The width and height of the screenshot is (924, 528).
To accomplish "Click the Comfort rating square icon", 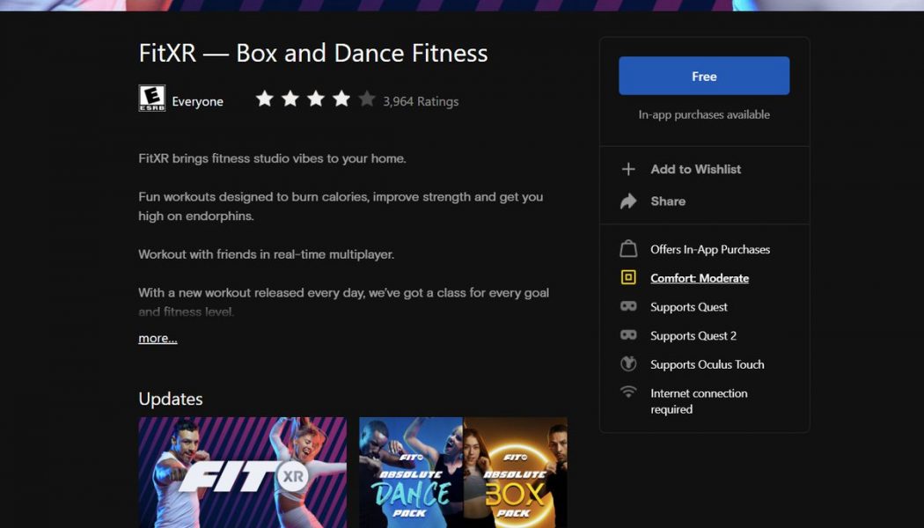I will pos(628,278).
